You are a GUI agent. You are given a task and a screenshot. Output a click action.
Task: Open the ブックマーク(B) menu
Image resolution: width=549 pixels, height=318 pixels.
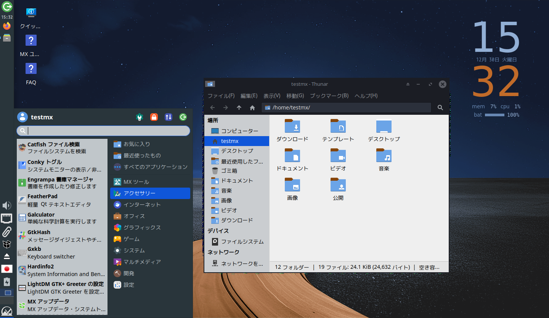click(329, 96)
